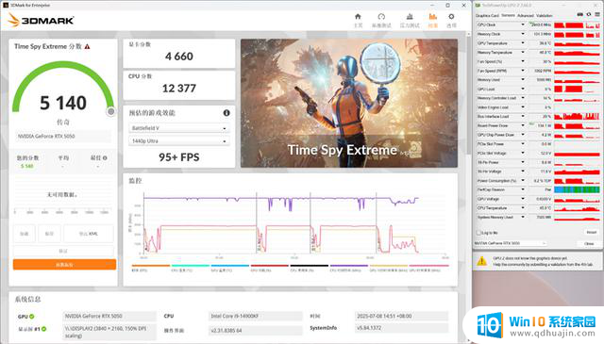Click the 95+ FPS estimate text
604x344 pixels.
coord(179,157)
